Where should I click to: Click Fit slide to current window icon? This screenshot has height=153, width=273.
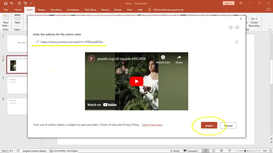(271, 151)
